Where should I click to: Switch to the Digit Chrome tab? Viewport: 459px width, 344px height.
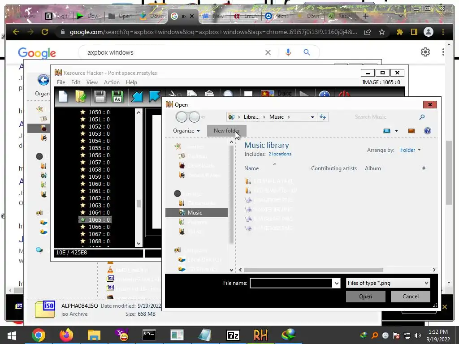[57, 16]
